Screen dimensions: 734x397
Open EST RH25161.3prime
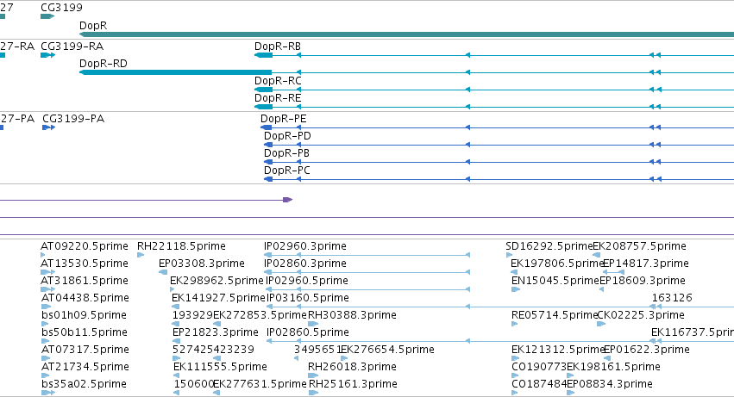point(353,384)
